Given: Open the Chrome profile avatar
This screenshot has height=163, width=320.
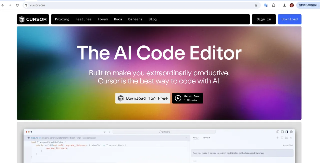Looking at the screenshot, I should coord(292,5).
